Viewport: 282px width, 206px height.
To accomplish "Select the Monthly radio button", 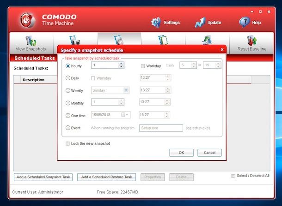I will 68,103.
